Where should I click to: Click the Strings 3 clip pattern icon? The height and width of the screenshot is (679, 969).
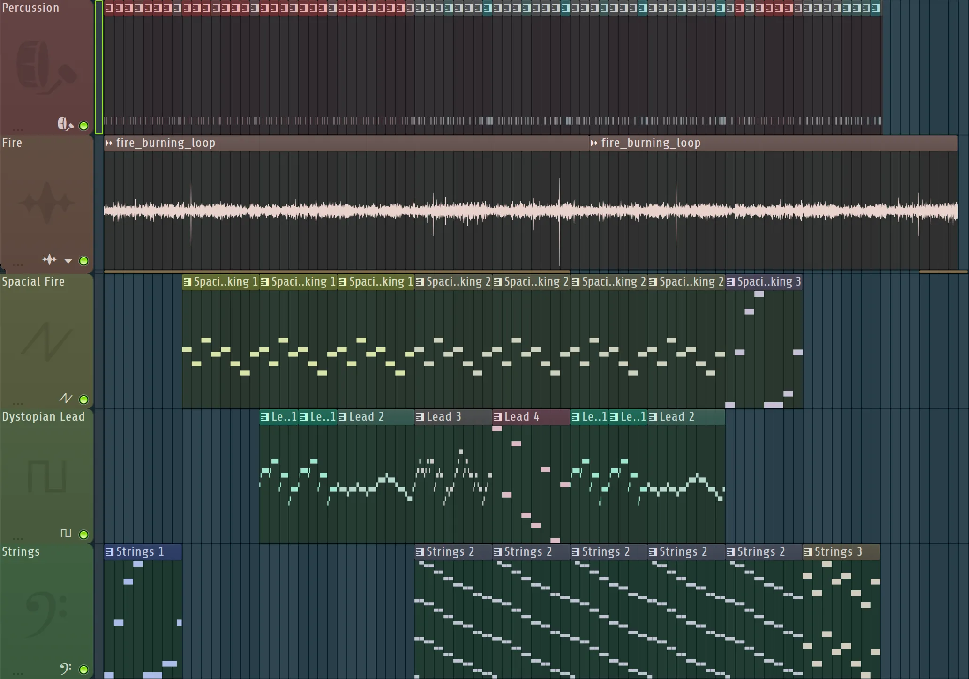coord(808,552)
